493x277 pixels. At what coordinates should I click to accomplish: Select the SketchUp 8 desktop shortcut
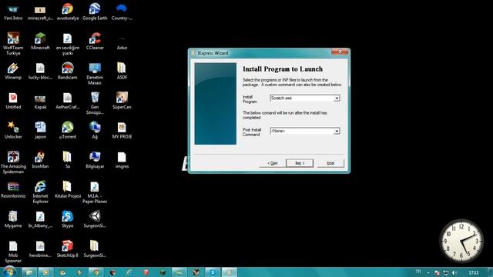pyautogui.click(x=67, y=249)
